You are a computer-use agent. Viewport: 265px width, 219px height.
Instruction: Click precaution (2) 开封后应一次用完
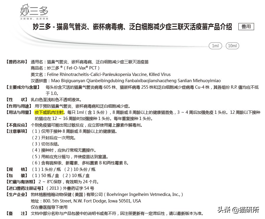[x=53, y=138]
